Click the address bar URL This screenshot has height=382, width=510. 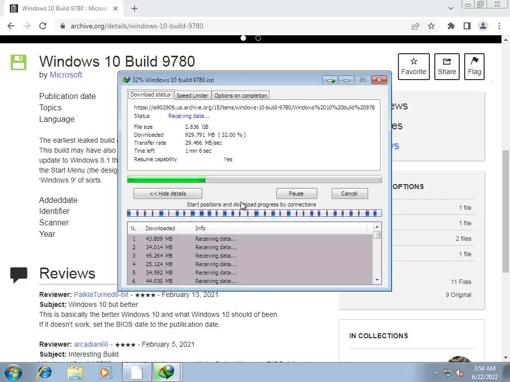tap(137, 26)
